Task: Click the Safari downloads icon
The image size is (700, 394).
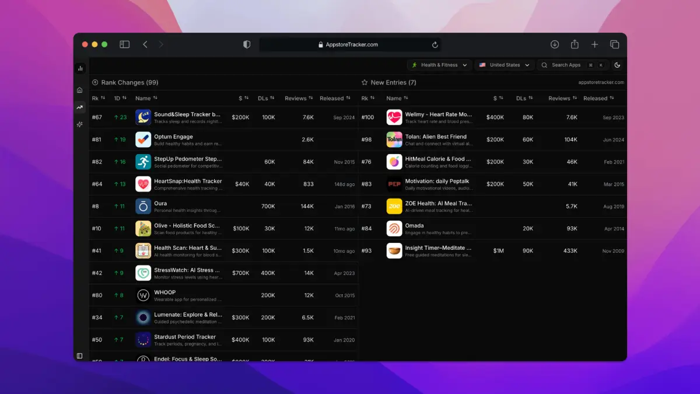Action: 555,44
